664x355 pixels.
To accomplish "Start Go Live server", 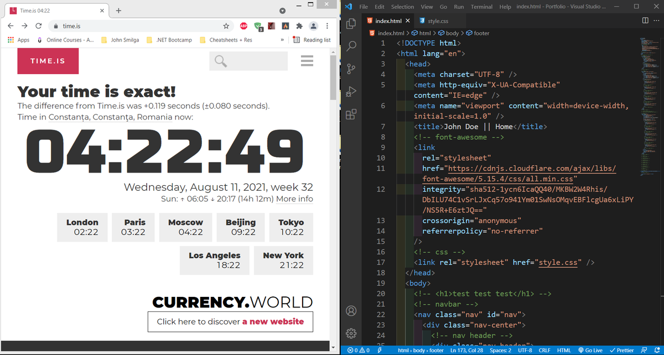I will pos(590,350).
